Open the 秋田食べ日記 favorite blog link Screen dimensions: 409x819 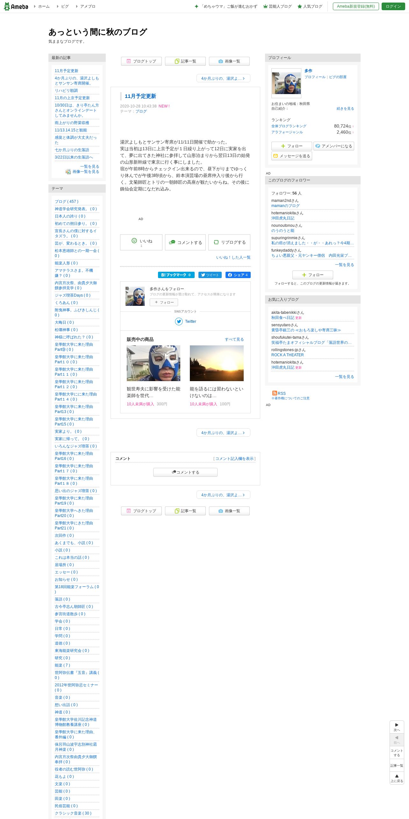(283, 318)
